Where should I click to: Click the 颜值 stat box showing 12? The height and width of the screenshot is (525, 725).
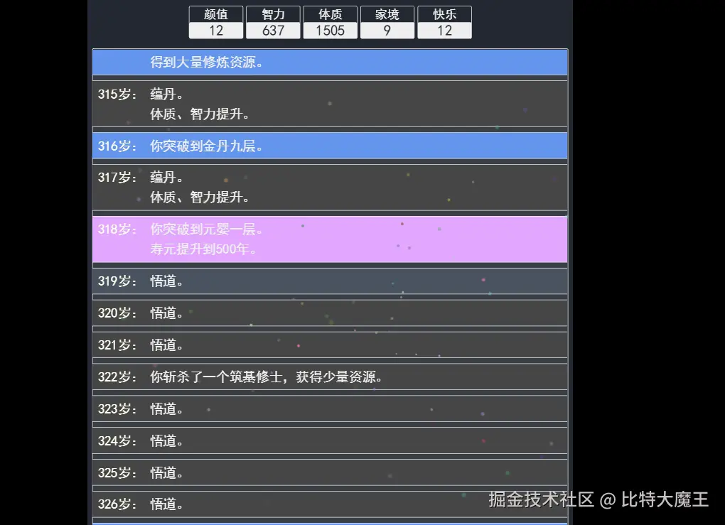216,23
